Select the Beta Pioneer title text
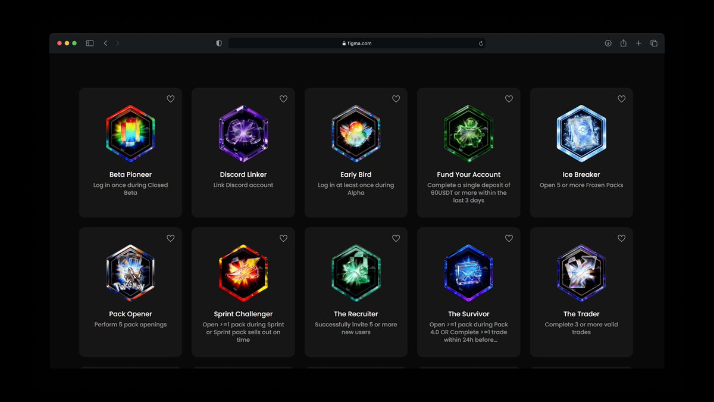This screenshot has width=714, height=402. (x=130, y=174)
